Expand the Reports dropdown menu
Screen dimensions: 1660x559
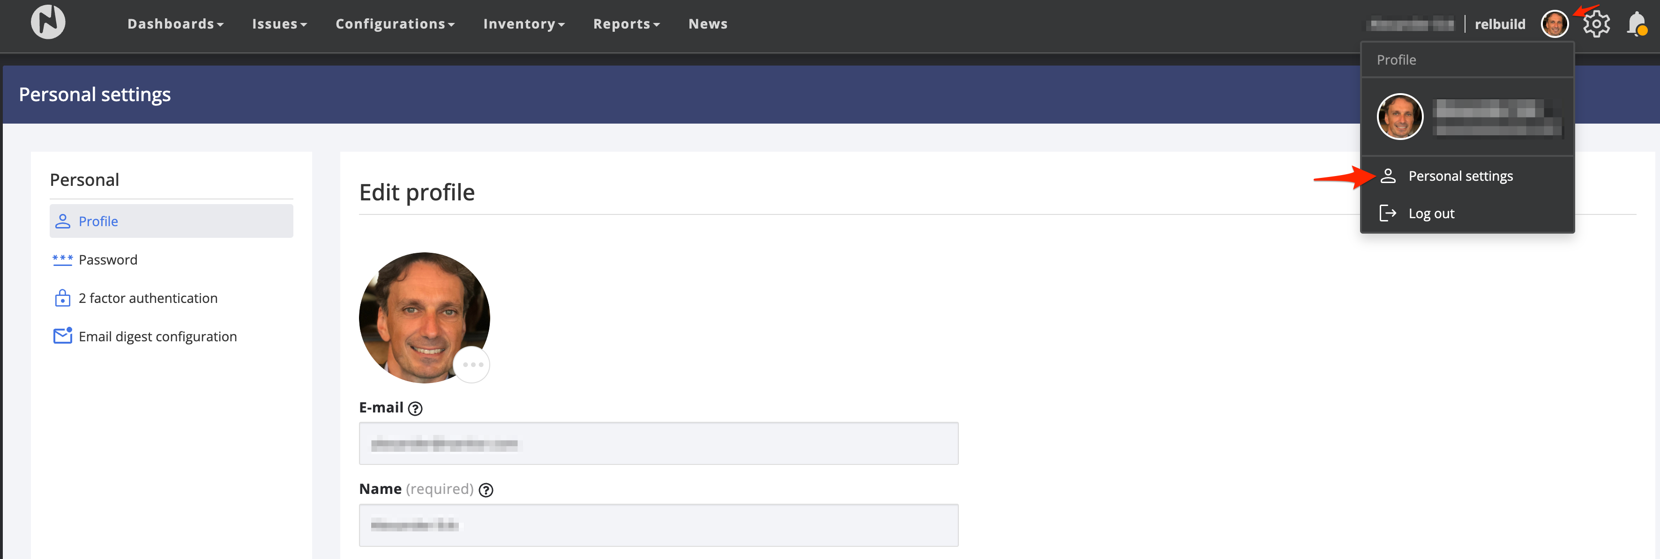(x=626, y=24)
